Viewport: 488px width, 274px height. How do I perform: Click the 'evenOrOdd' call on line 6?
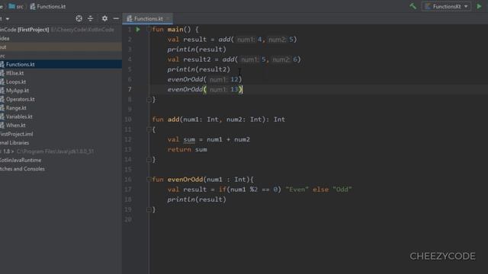tap(185, 79)
